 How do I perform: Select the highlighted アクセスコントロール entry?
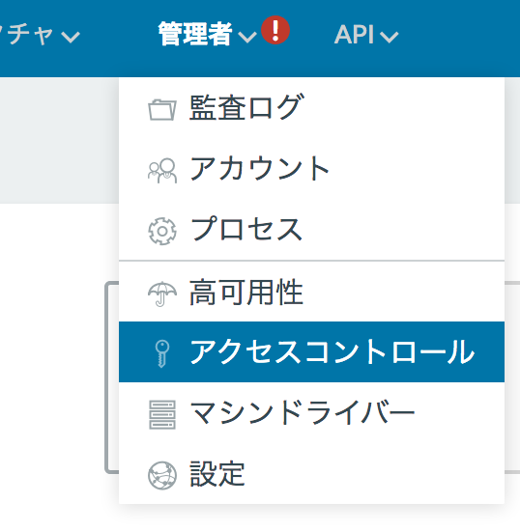tap(311, 352)
